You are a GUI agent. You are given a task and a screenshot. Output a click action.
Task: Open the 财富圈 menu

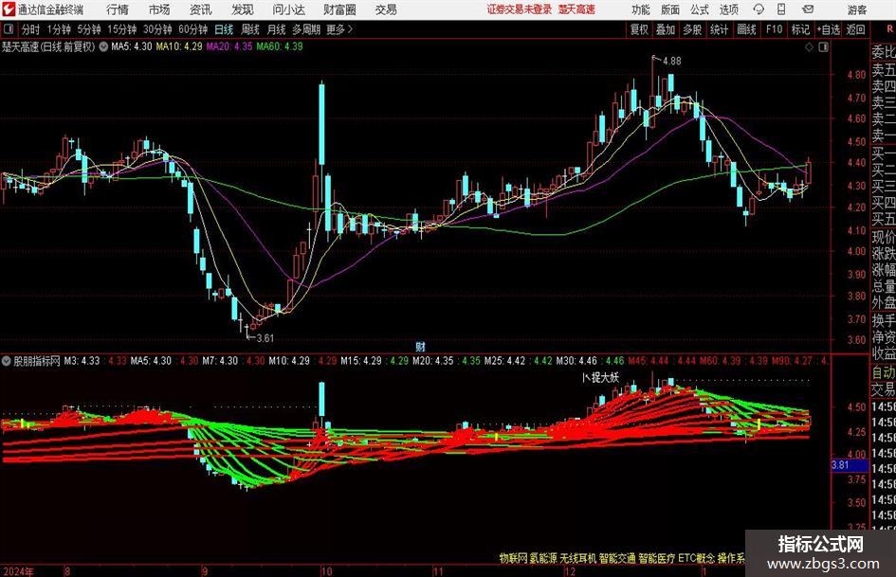(339, 9)
